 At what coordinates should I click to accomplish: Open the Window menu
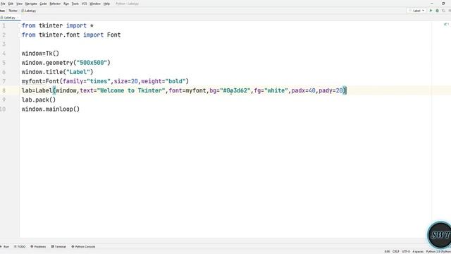(x=95, y=4)
